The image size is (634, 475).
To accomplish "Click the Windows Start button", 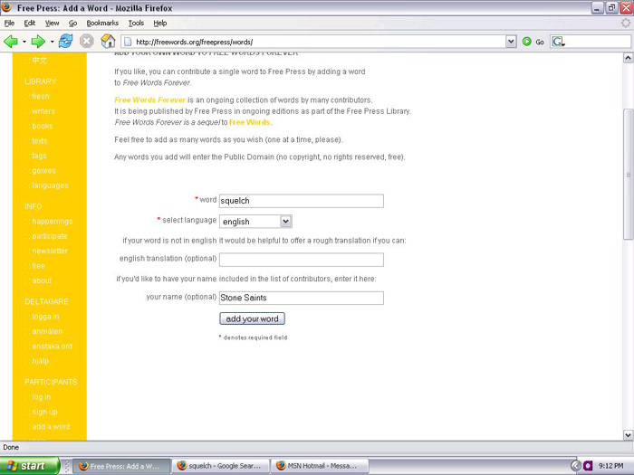I will pyautogui.click(x=30, y=466).
